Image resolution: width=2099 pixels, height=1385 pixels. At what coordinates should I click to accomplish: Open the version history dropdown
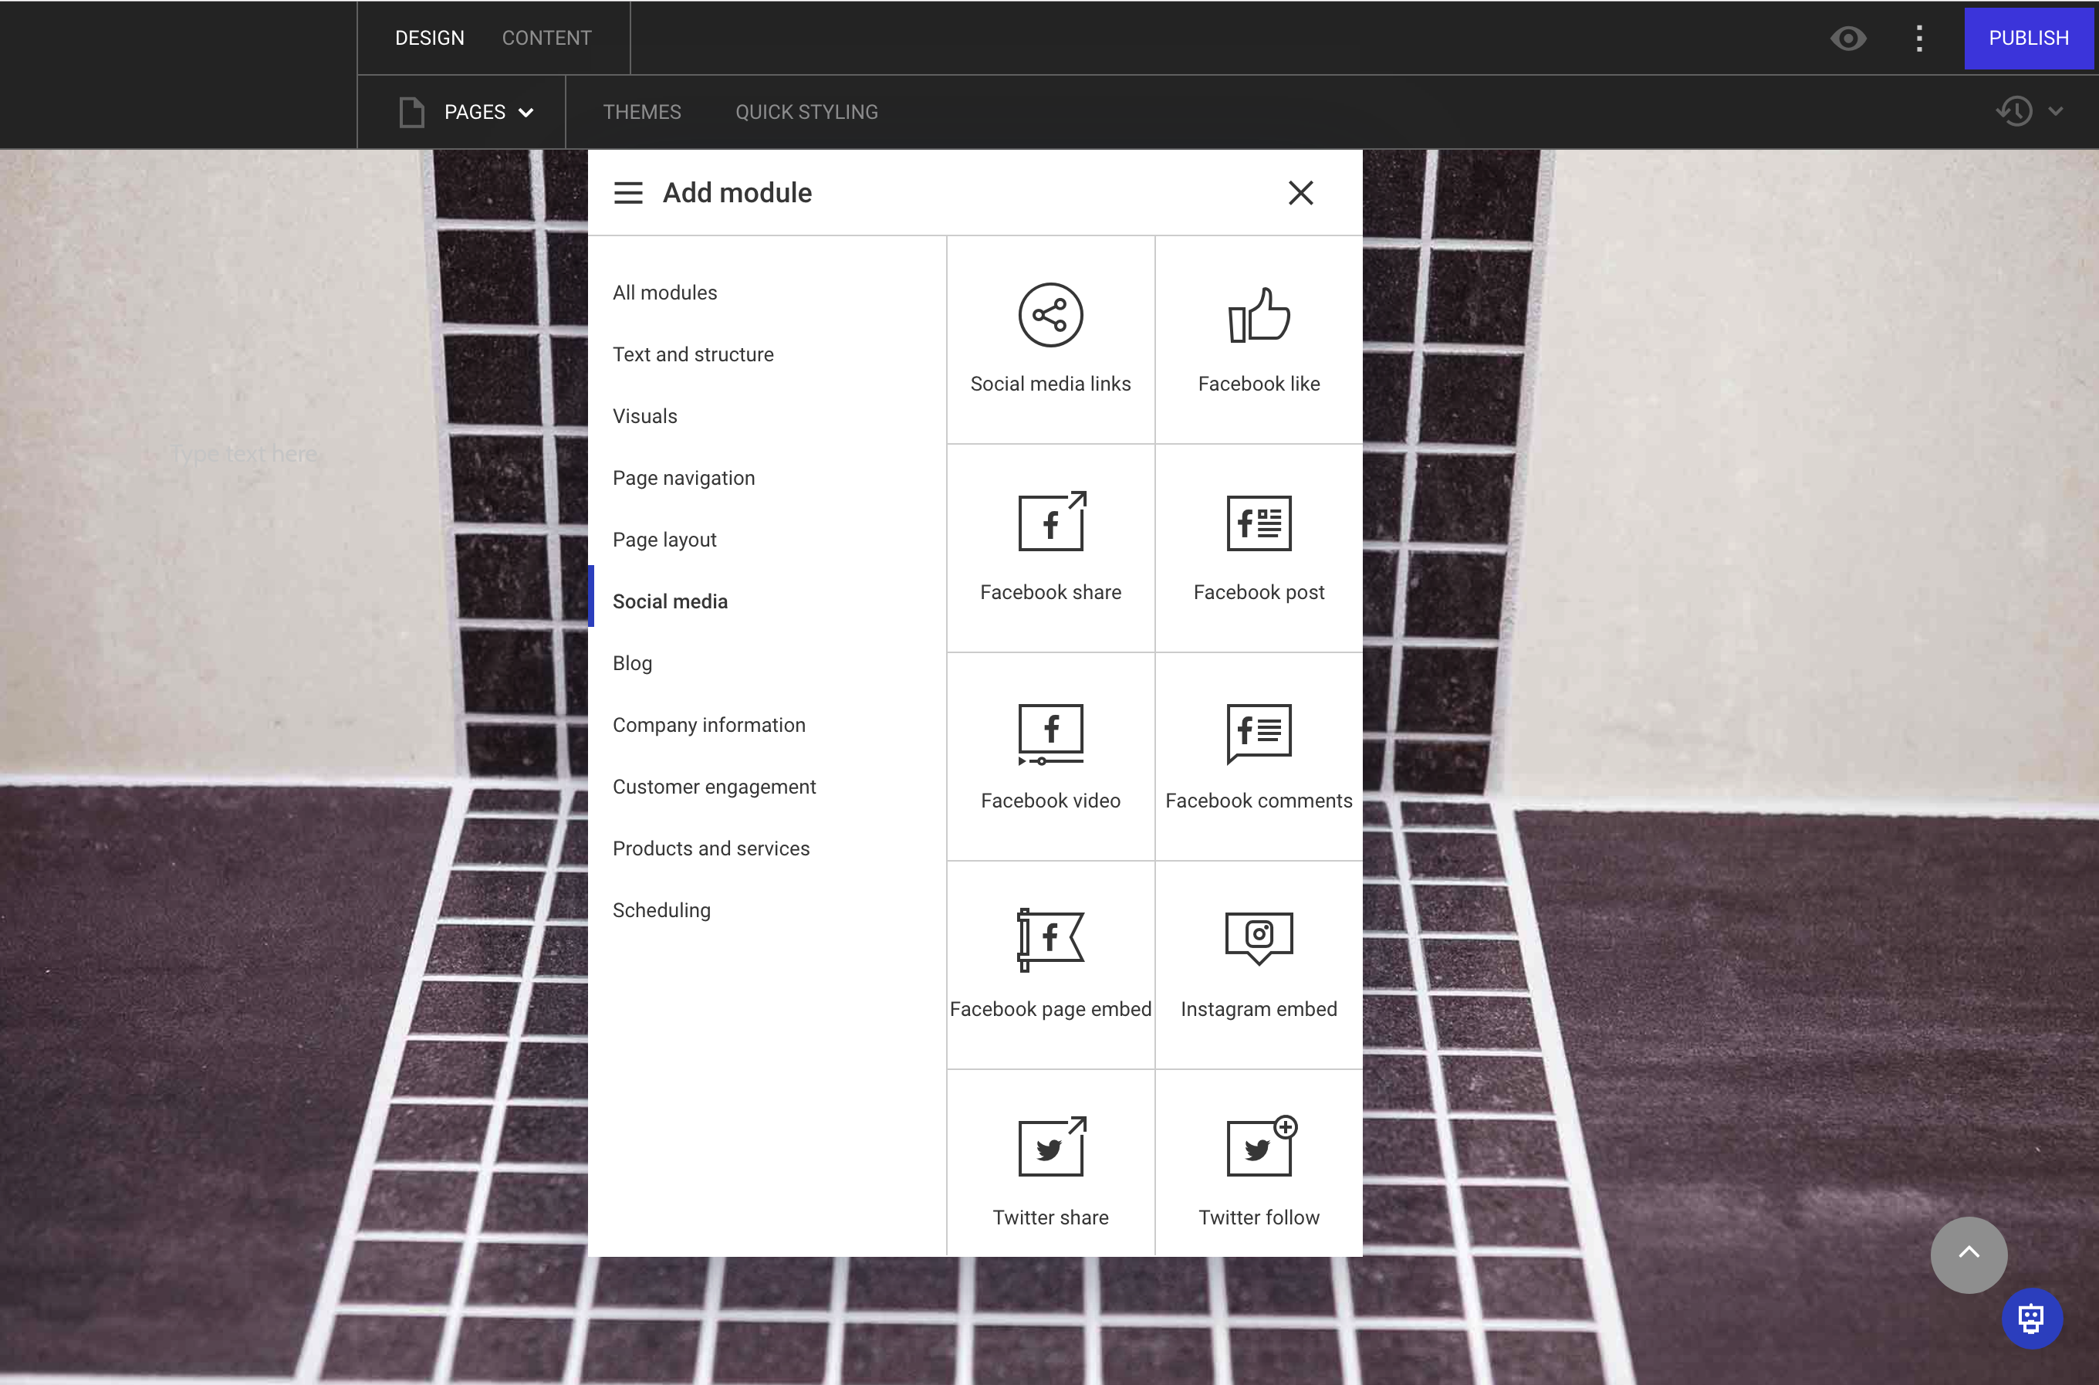[2027, 111]
